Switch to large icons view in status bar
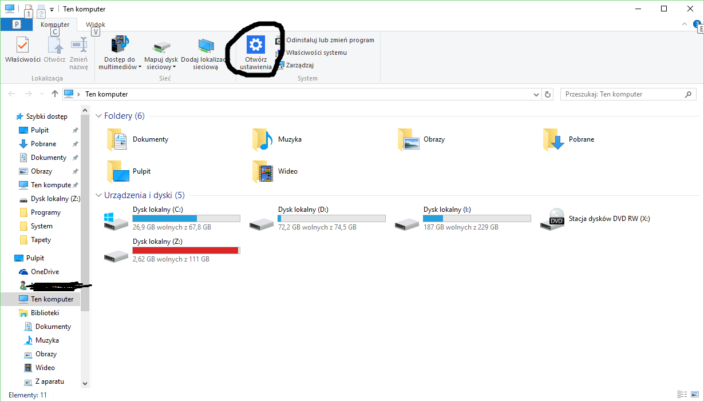The width and height of the screenshot is (704, 402). [694, 395]
